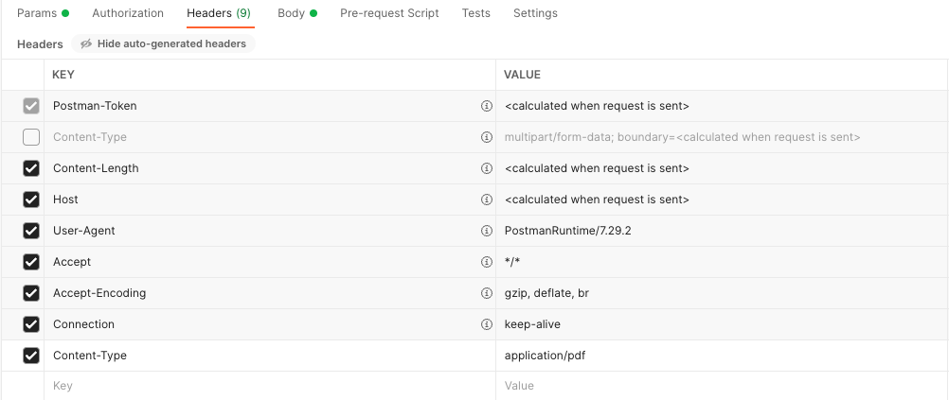The height and width of the screenshot is (400, 949).
Task: Uncheck the application/pdf Content-Type checkbox
Action: point(31,356)
